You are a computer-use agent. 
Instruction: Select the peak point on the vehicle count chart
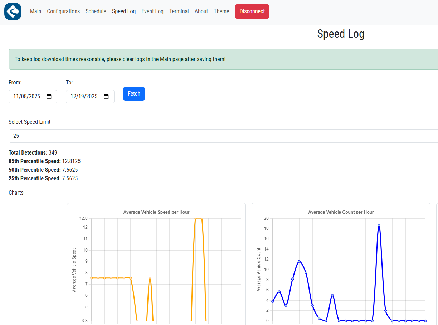point(379,225)
